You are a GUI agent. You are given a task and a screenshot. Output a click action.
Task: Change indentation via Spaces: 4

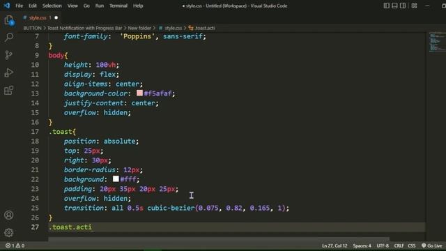point(362,245)
